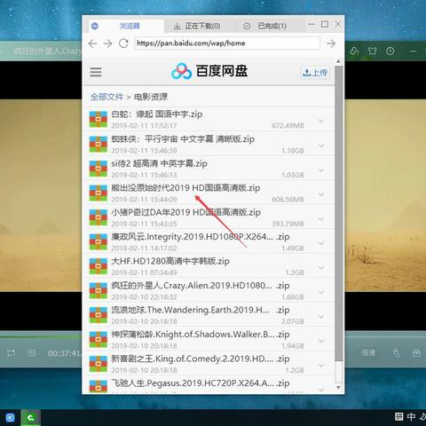Click 倍速 playback speed in video player
426x426 pixels.
[x=368, y=352]
